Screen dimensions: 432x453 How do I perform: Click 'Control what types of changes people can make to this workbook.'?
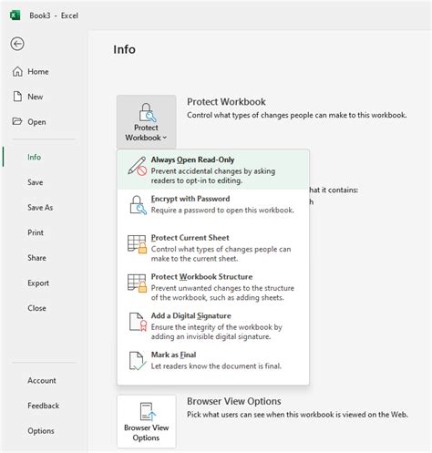coord(297,116)
